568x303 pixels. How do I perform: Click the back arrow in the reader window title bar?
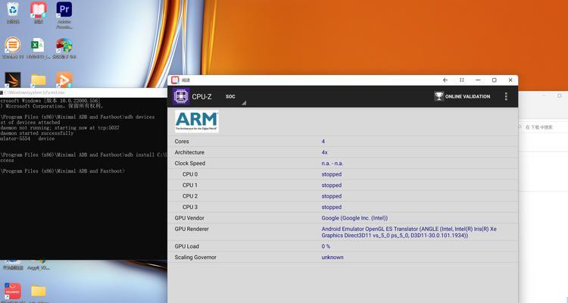(445, 80)
